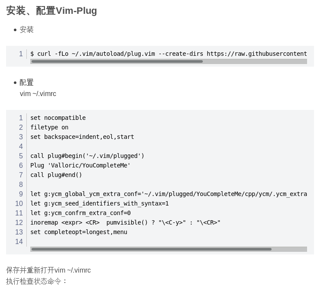Click the '安装' bullet item
This screenshot has width=317, height=286.
coord(26,29)
